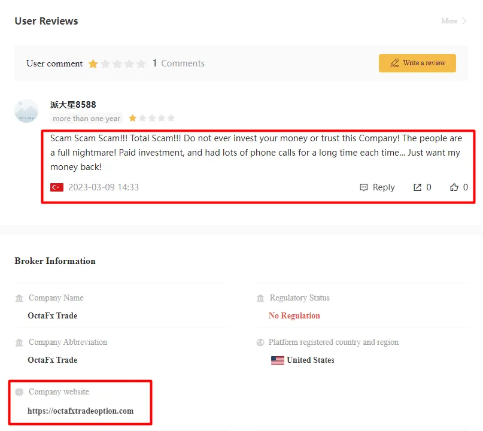Click the No Regulation status text
Screen dimensions: 483x431
294,316
